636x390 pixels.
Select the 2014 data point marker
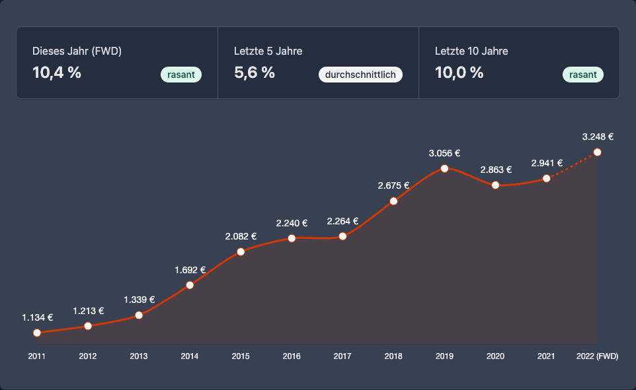click(x=190, y=285)
